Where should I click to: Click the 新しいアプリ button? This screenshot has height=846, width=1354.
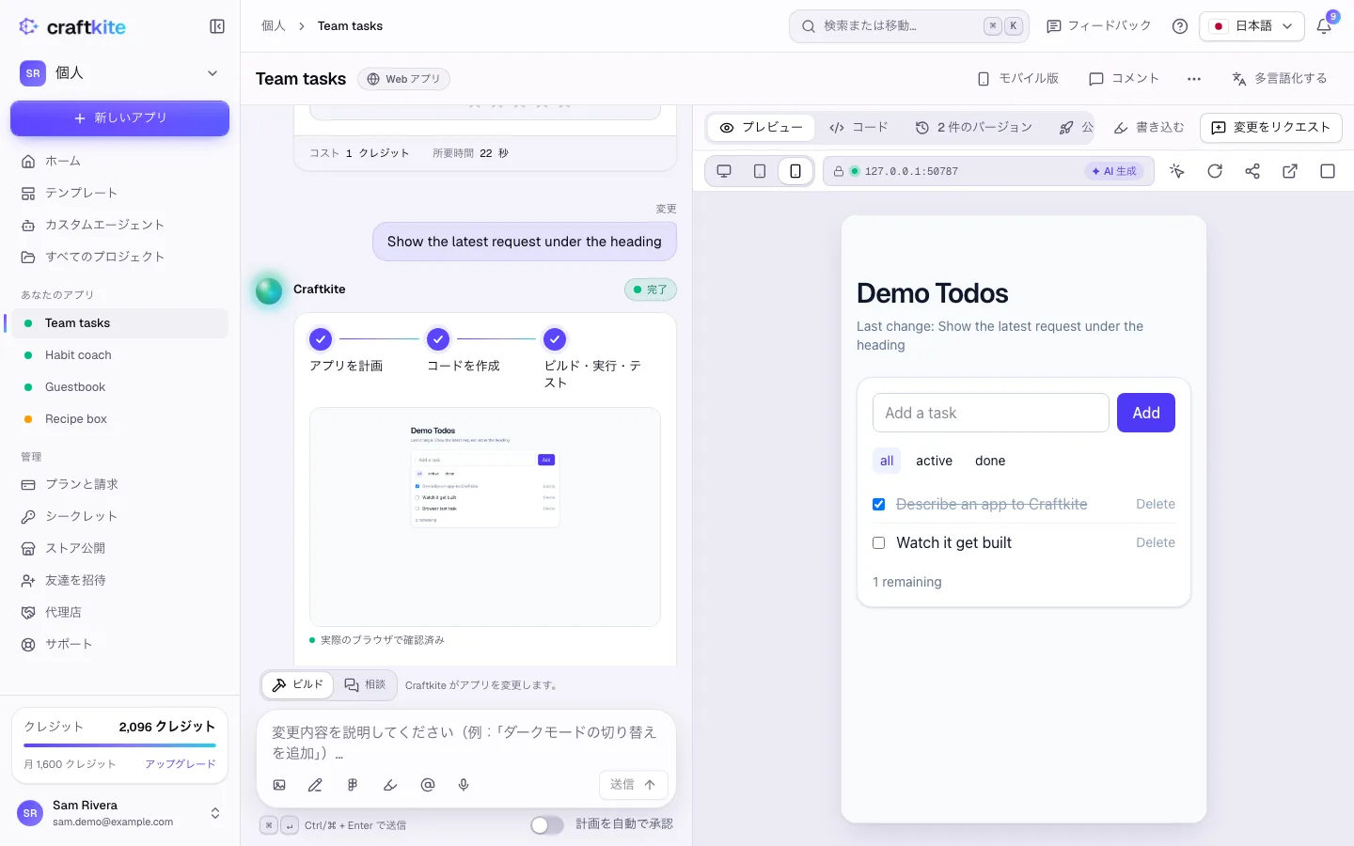pos(119,118)
